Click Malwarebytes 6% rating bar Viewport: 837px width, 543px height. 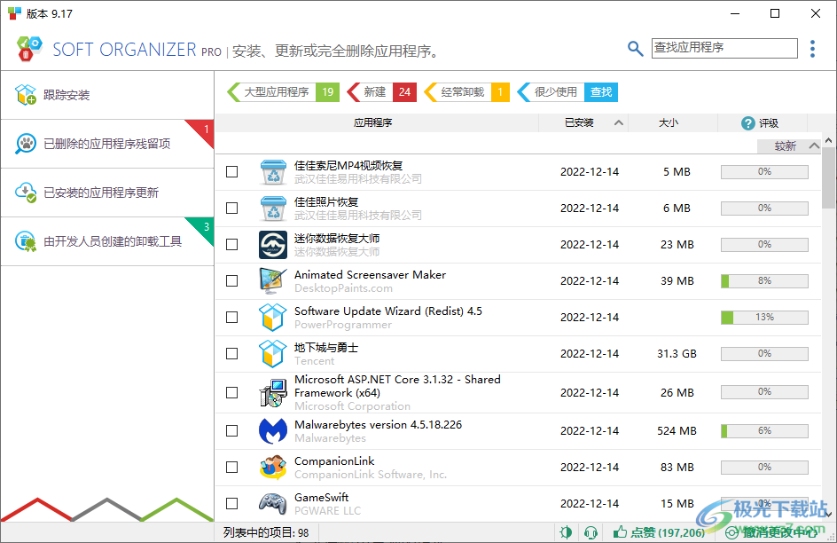764,431
